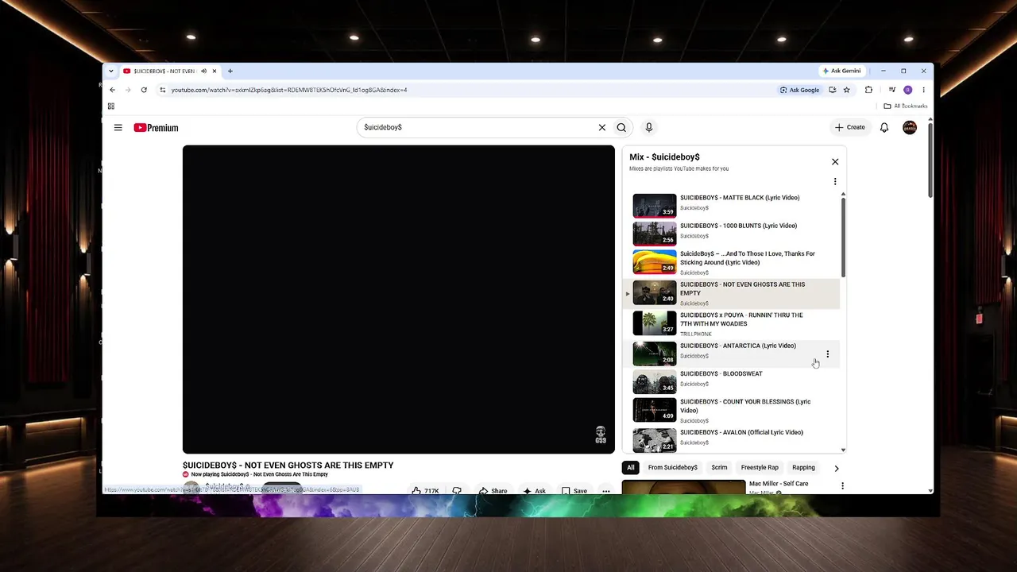Select the $crim filter chip
The width and height of the screenshot is (1017, 572).
coord(719,468)
